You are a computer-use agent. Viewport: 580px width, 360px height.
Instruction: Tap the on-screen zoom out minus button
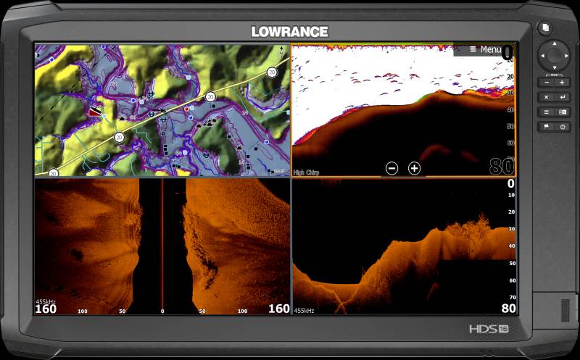point(391,168)
